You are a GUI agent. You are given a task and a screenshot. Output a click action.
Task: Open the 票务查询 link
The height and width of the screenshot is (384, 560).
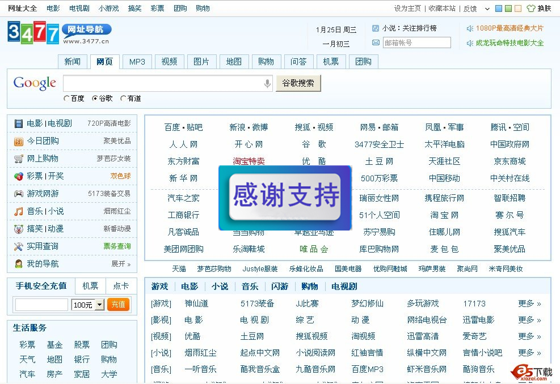pyautogui.click(x=117, y=246)
